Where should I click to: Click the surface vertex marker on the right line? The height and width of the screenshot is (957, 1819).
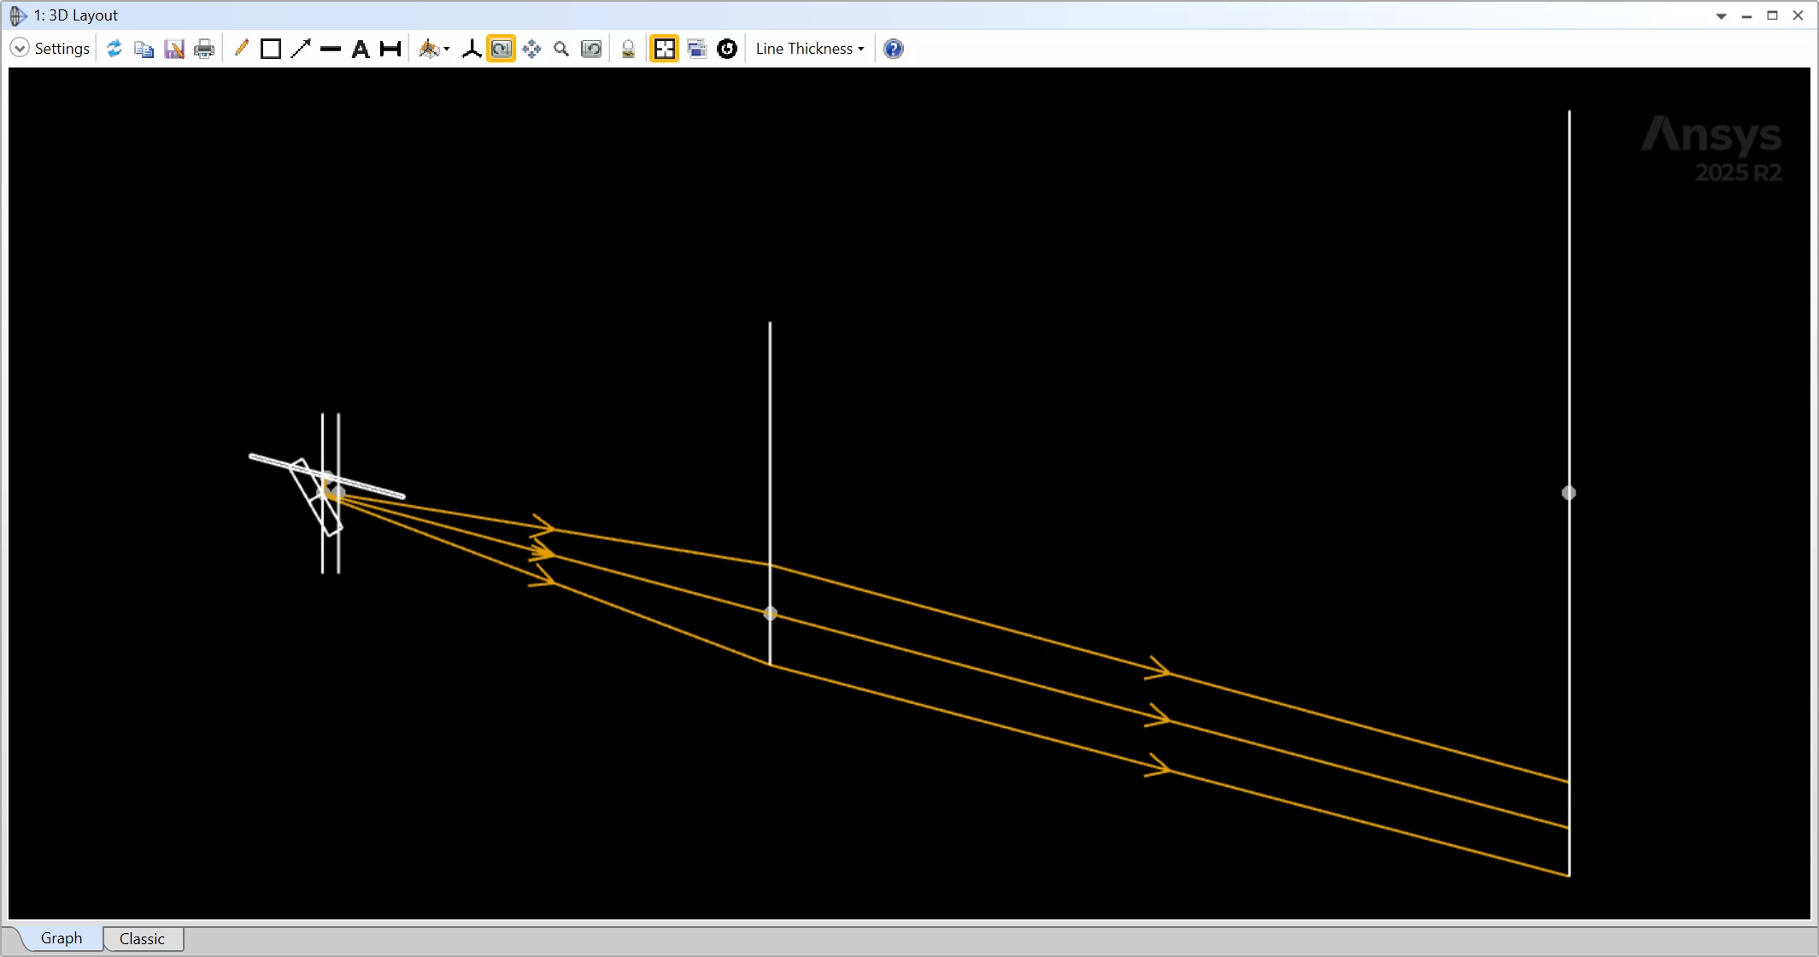tap(1569, 493)
